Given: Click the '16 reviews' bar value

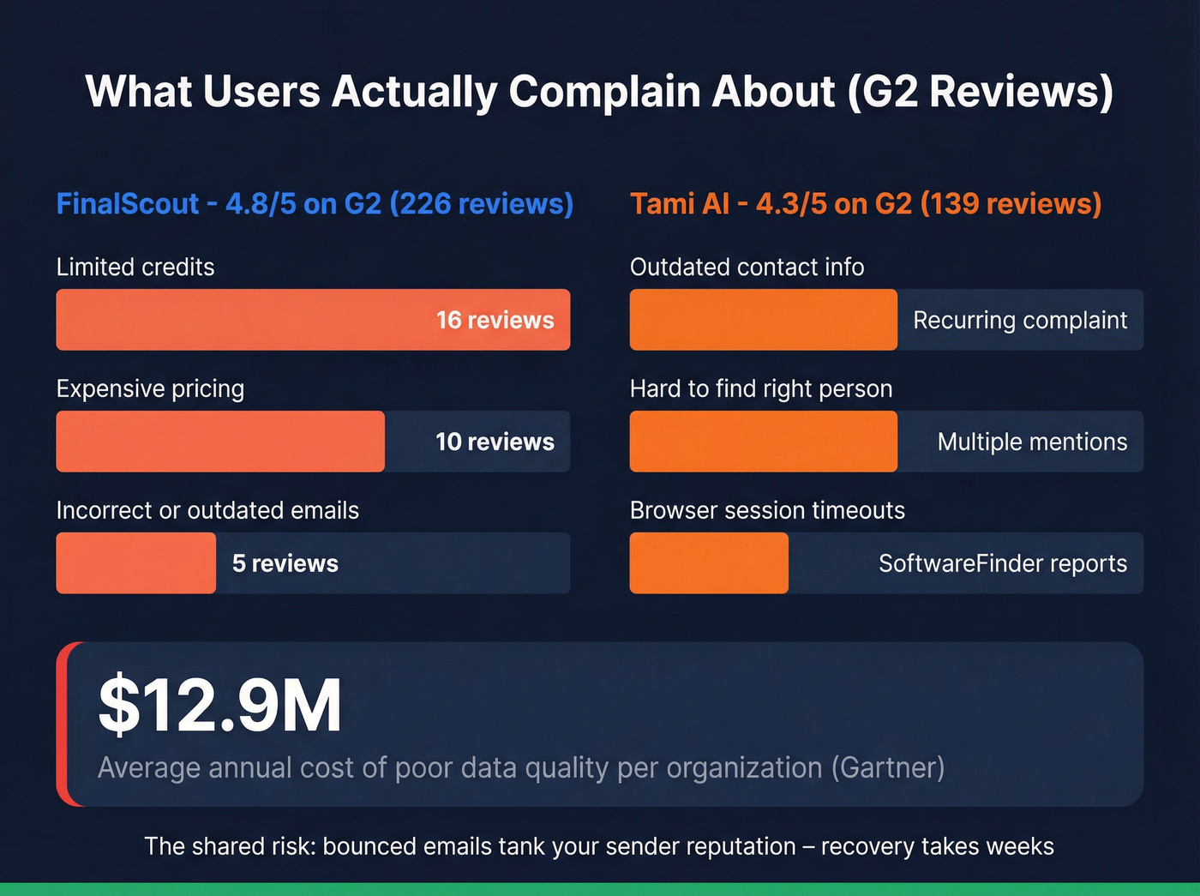Looking at the screenshot, I should (x=495, y=320).
